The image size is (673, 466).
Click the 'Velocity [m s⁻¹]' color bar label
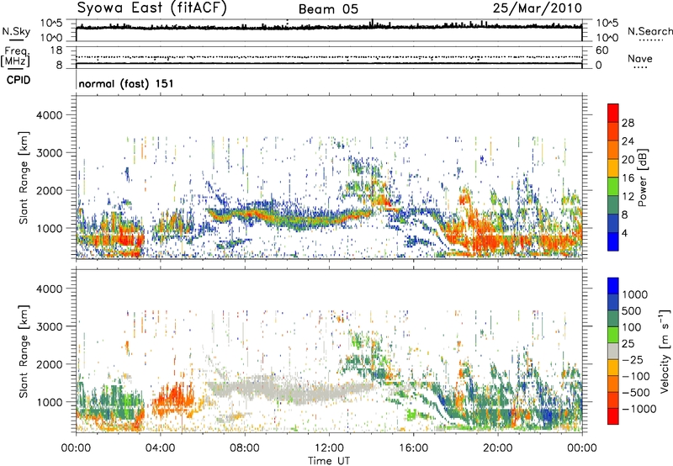tap(665, 351)
